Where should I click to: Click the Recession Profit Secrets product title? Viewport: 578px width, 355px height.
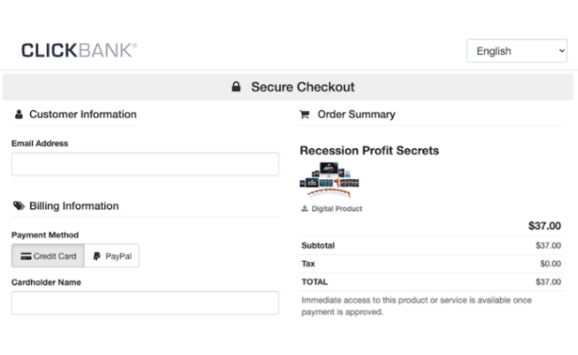(369, 151)
